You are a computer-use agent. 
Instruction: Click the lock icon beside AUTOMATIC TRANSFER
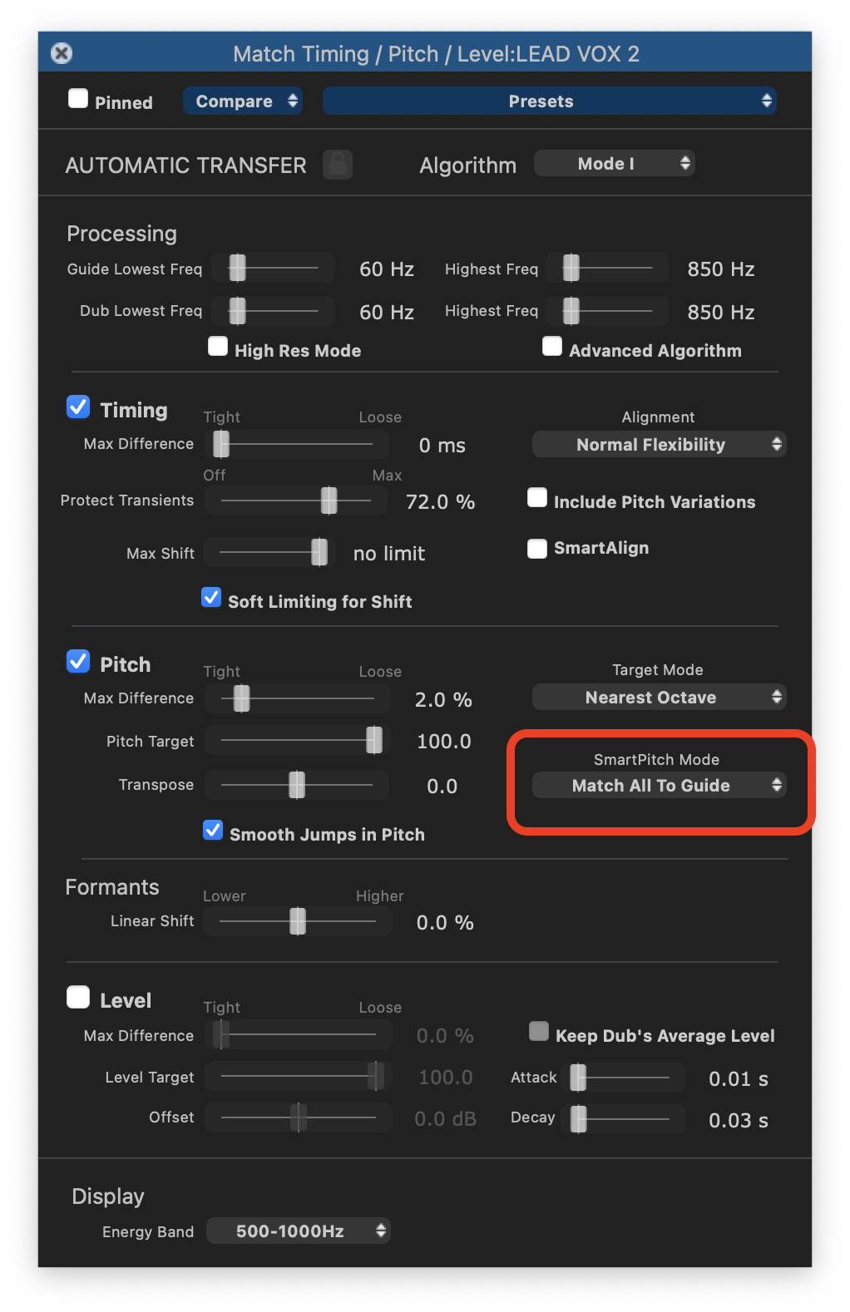tap(337, 164)
